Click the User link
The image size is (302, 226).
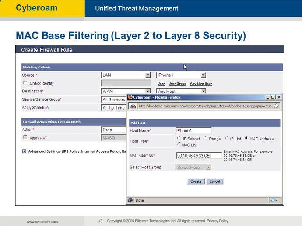coord(161,84)
